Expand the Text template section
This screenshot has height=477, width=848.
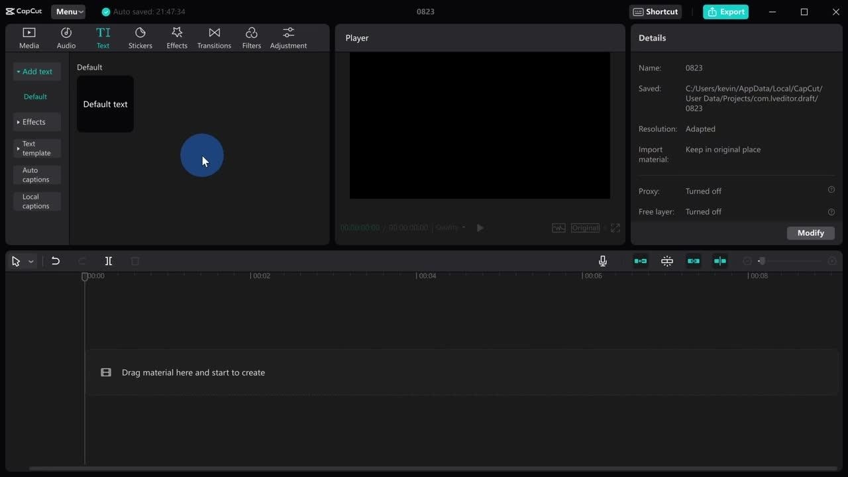37,148
